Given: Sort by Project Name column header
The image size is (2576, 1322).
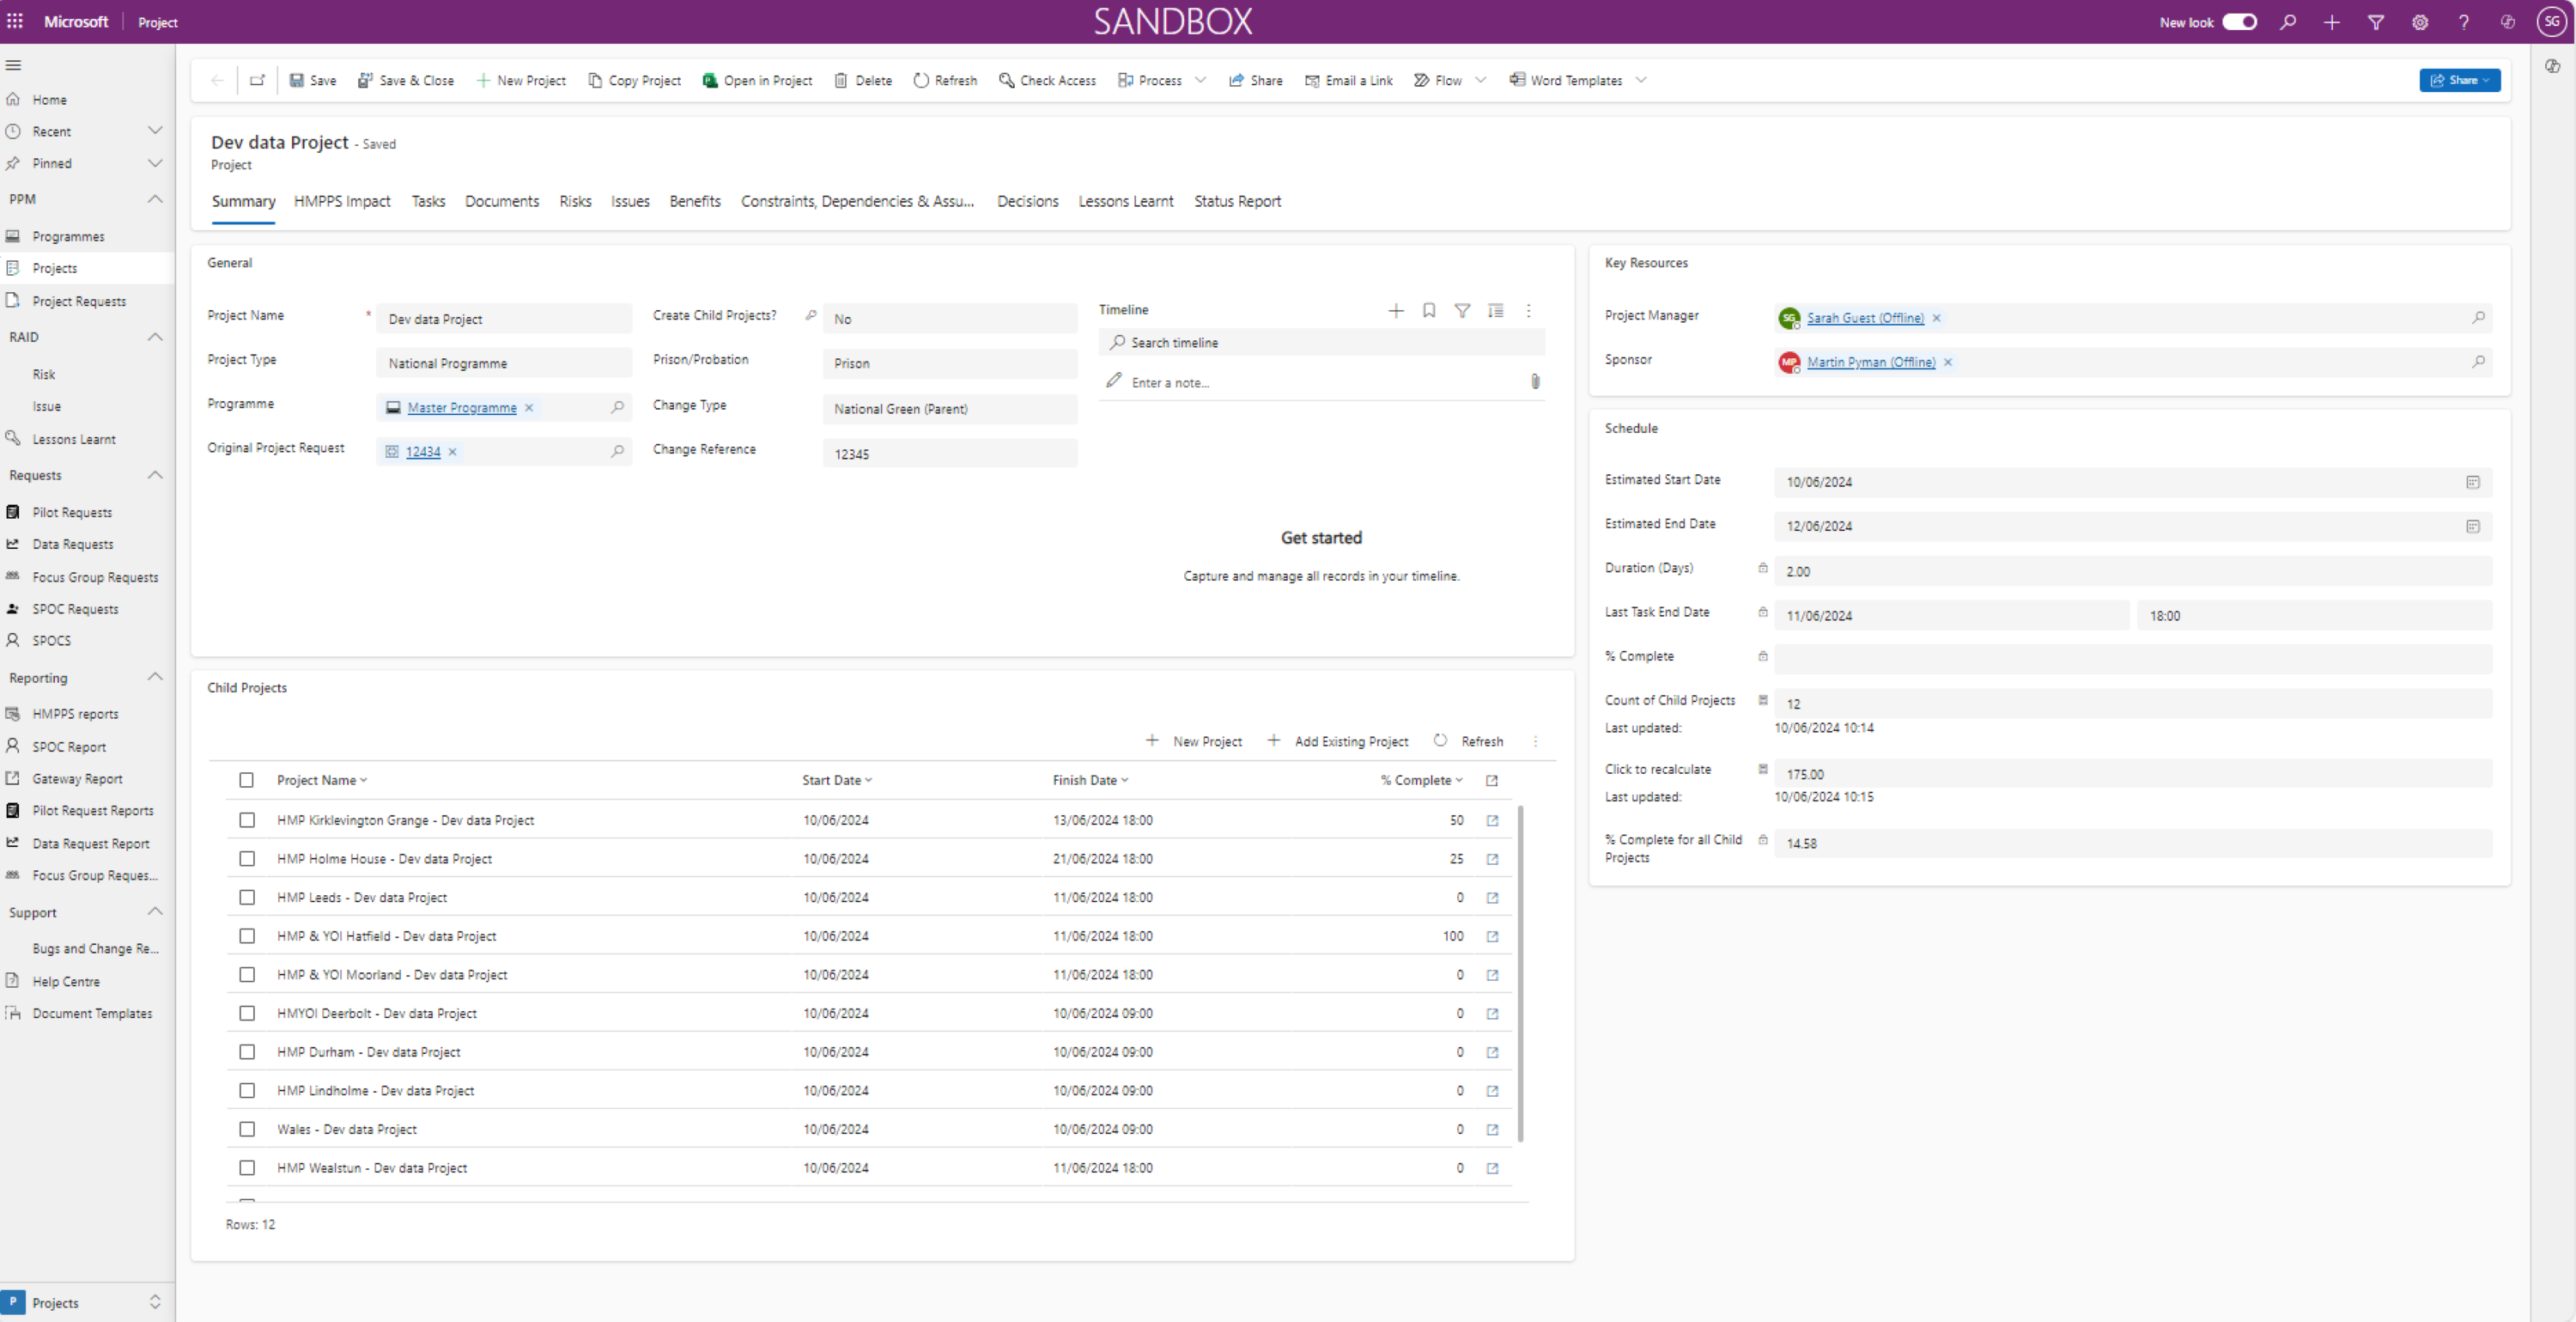Looking at the screenshot, I should click(322, 781).
